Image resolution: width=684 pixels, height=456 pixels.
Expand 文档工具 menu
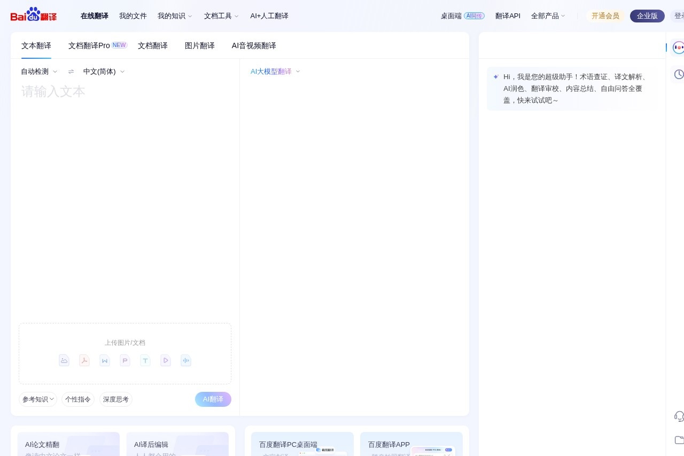(x=221, y=16)
